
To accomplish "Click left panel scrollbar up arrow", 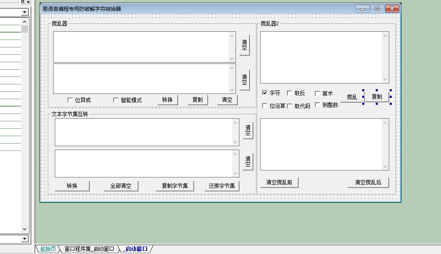I will coord(24,22).
